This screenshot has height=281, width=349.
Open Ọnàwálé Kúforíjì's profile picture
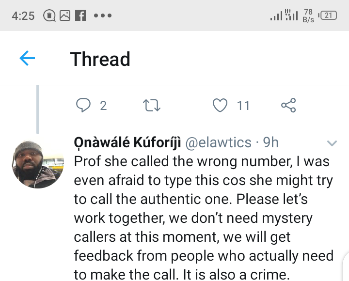click(x=38, y=164)
